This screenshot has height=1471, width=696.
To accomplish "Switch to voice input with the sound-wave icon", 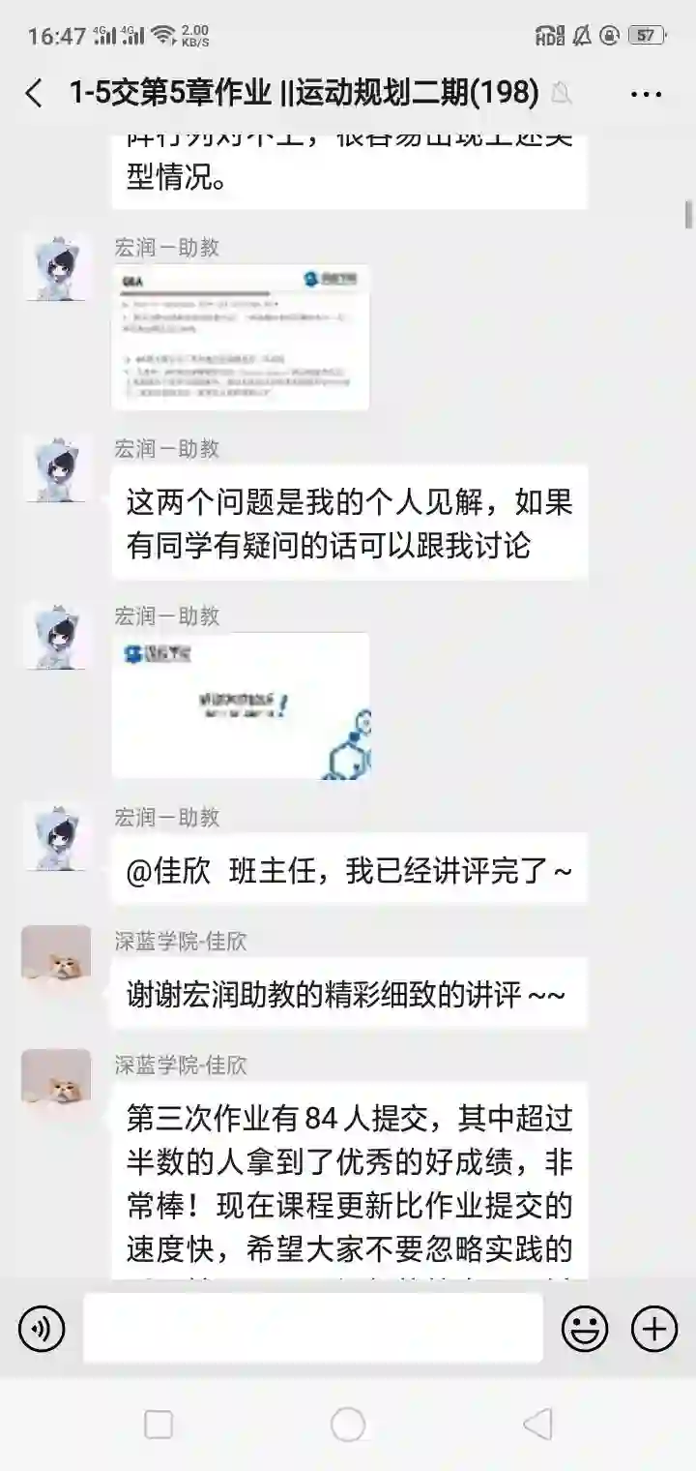I will (x=42, y=1328).
